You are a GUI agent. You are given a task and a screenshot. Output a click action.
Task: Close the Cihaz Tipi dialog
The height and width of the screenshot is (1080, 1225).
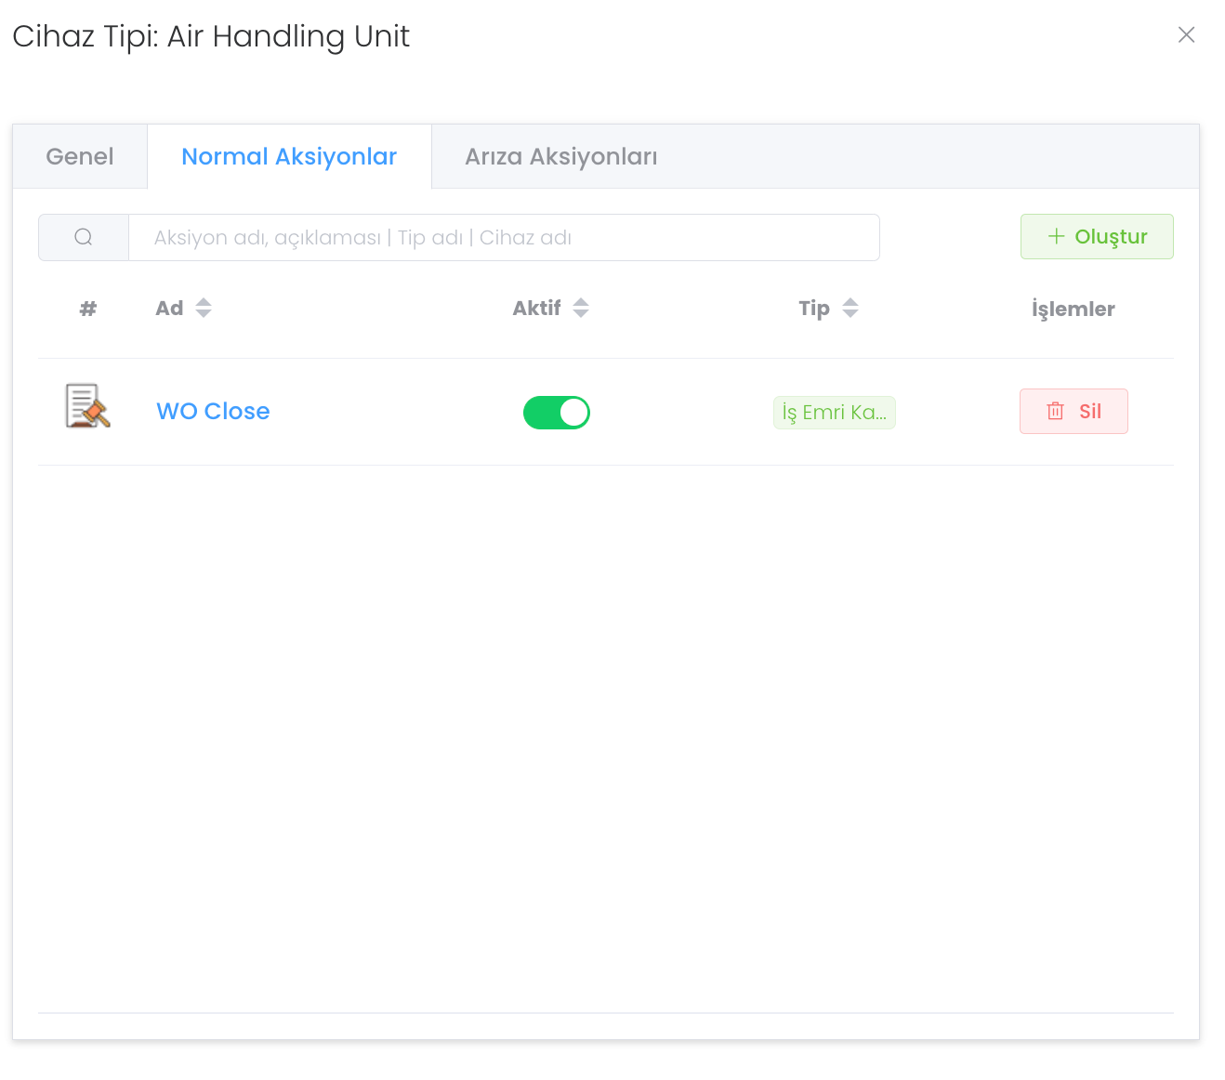click(1186, 35)
